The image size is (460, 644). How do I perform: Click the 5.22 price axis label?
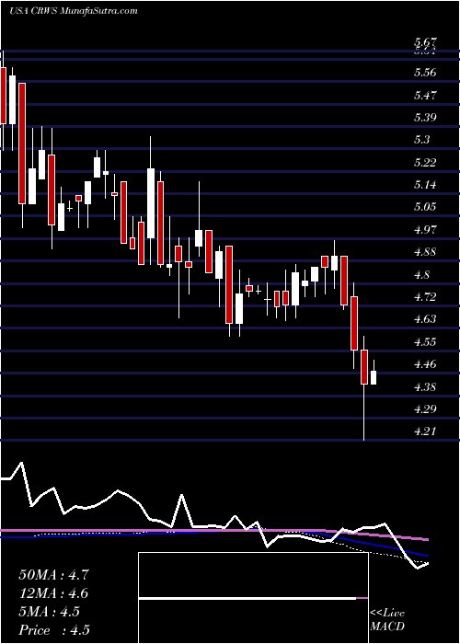click(426, 162)
